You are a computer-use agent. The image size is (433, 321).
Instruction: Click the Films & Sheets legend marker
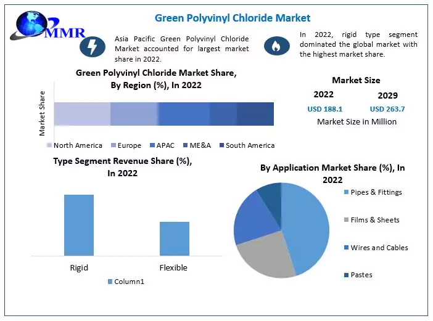345,220
